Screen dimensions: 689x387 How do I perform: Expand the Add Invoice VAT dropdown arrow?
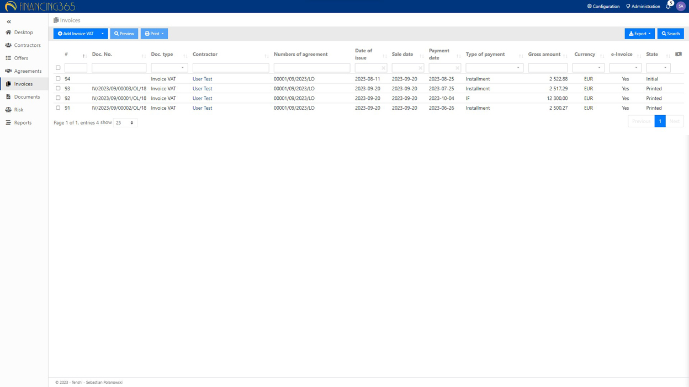pos(103,34)
